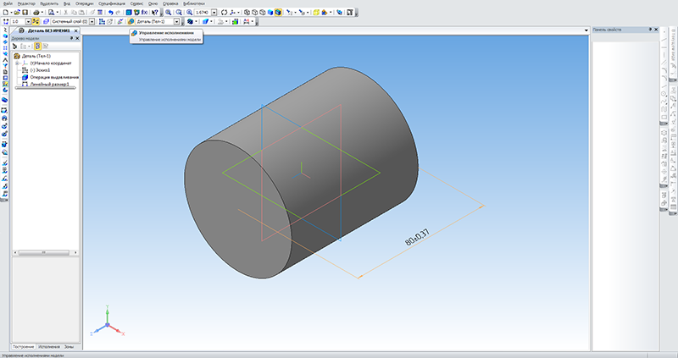
Task: Open the 'Системный слой (0)' layer dropdown
Action: 92,21
